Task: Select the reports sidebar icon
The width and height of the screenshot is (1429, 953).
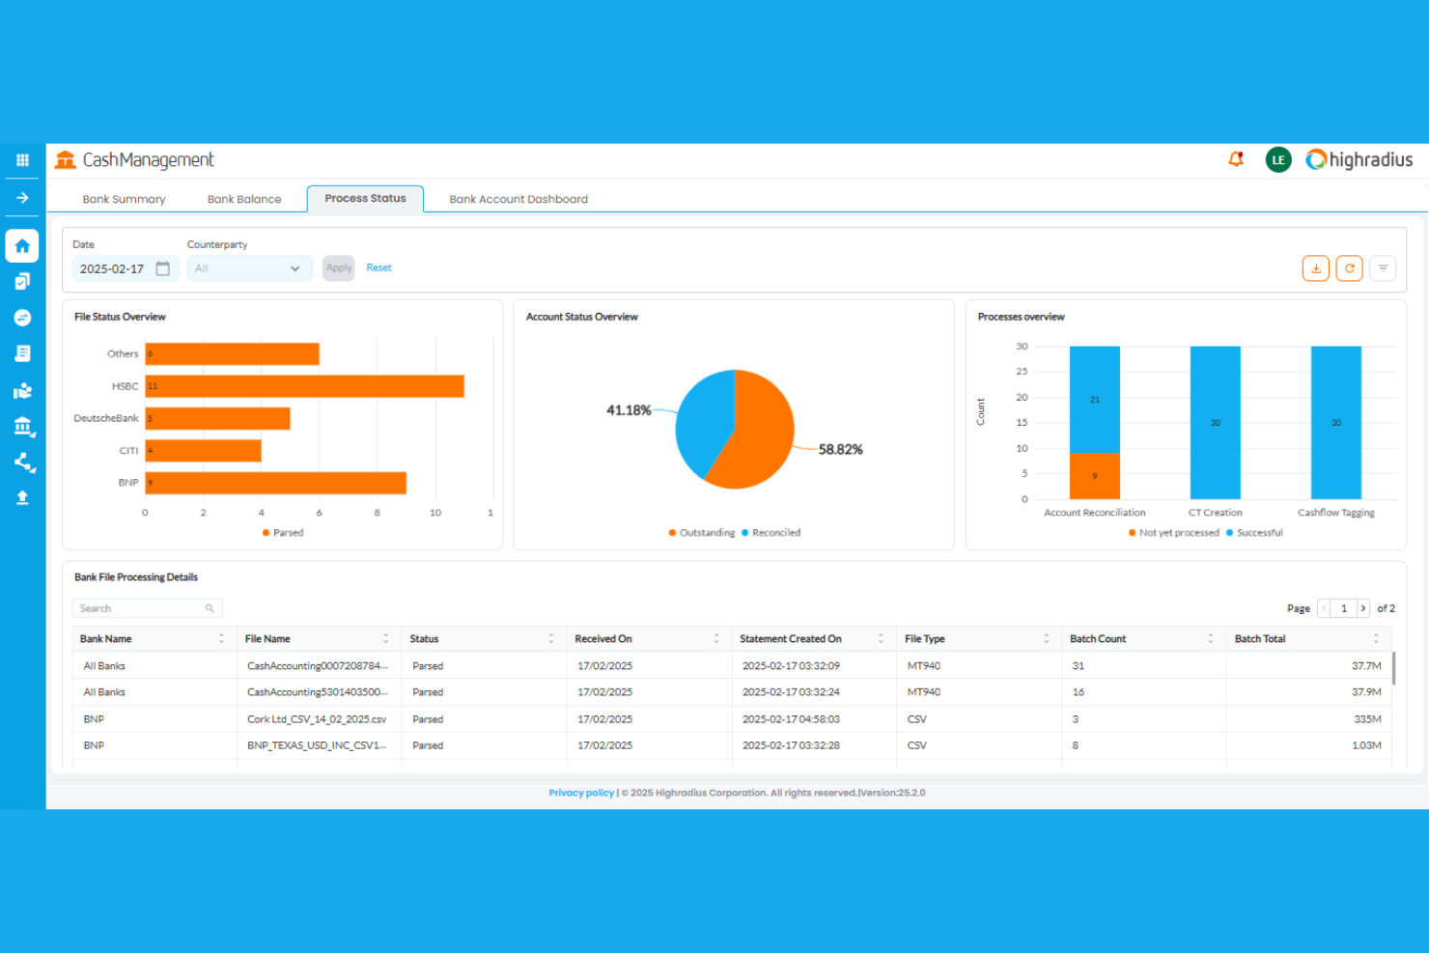Action: (x=21, y=352)
